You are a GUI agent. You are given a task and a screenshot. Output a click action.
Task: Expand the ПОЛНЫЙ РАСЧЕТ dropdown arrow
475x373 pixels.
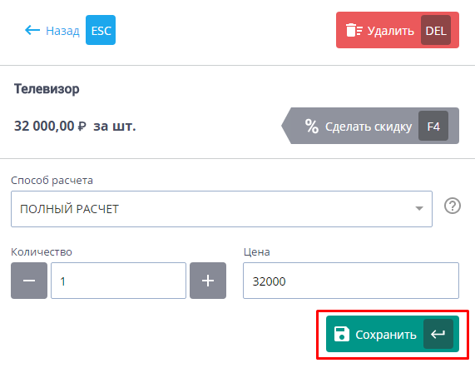coord(419,209)
